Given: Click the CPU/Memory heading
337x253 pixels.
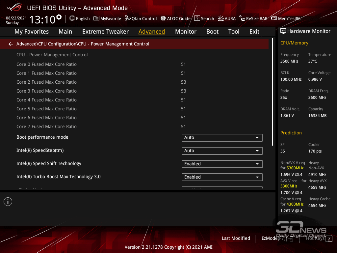Looking at the screenshot, I should tap(294, 43).
